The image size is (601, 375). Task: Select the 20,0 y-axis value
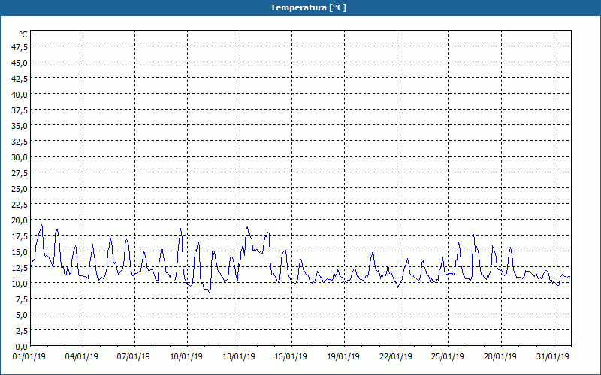point(20,220)
